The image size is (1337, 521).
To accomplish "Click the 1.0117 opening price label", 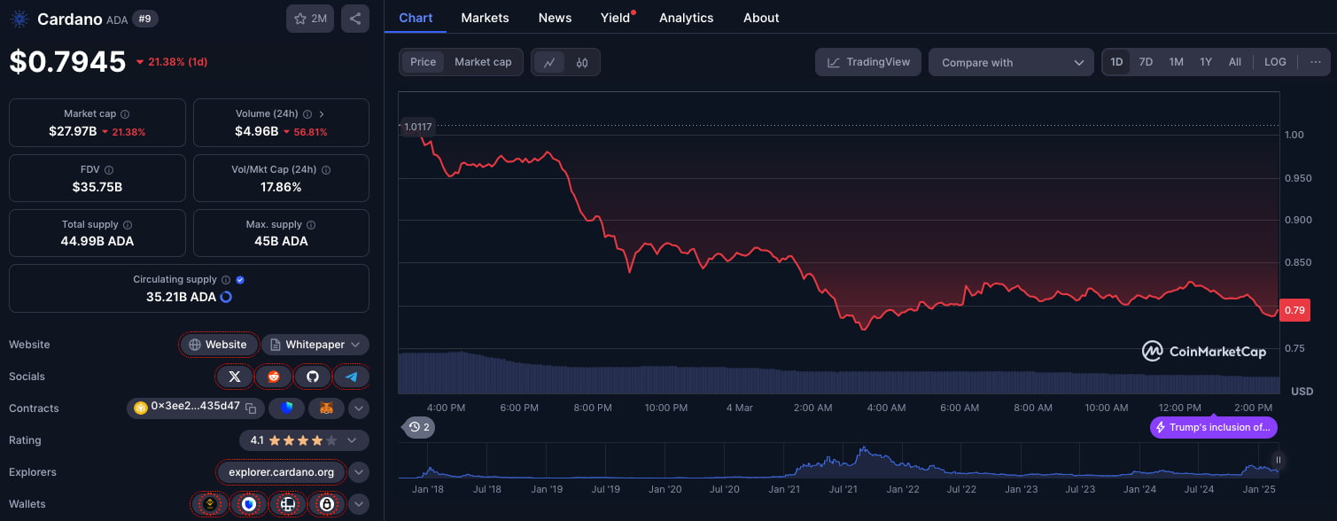I will [x=417, y=127].
